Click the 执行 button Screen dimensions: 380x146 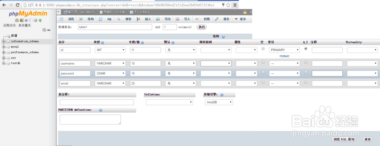point(202,27)
